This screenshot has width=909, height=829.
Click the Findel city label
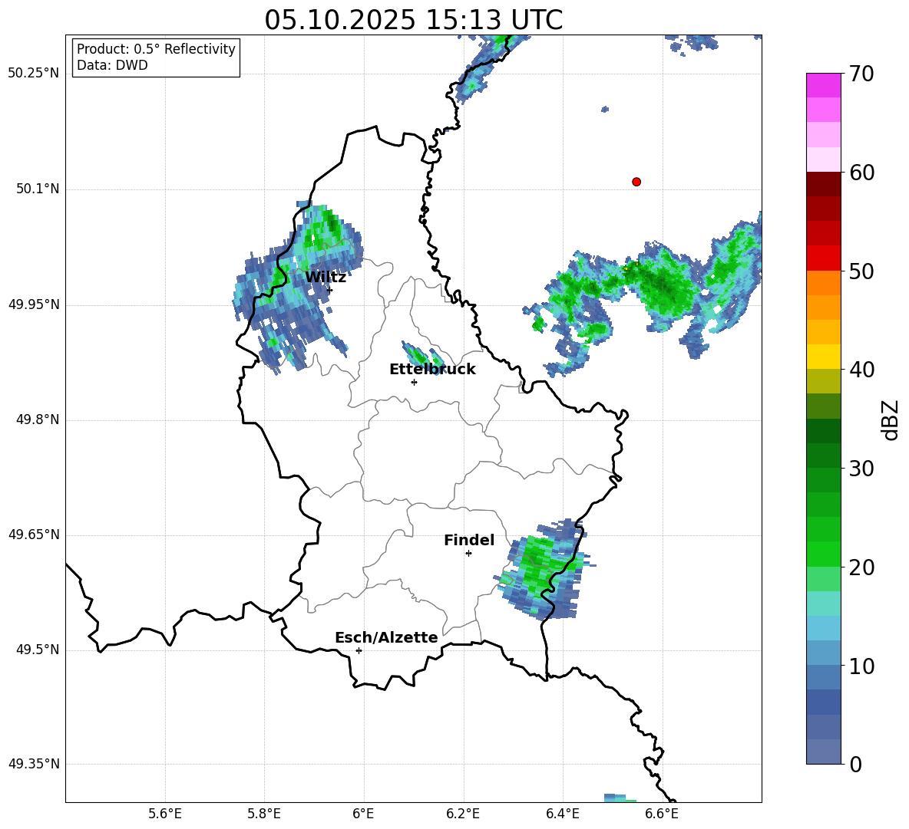[469, 540]
